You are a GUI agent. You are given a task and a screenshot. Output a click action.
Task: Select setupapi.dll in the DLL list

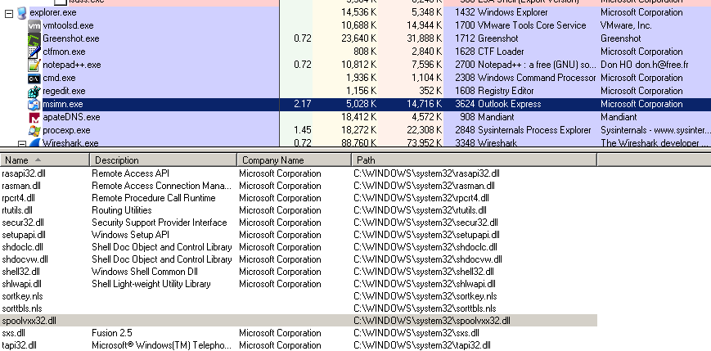point(299,235)
